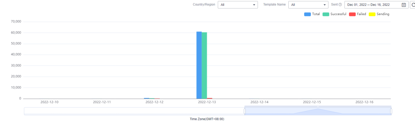Click the 2022-12-13 axis label

207,102
